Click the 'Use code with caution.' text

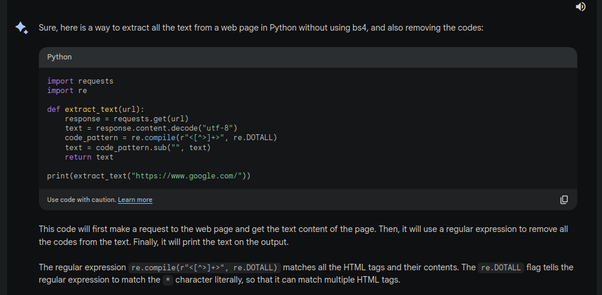(x=81, y=200)
